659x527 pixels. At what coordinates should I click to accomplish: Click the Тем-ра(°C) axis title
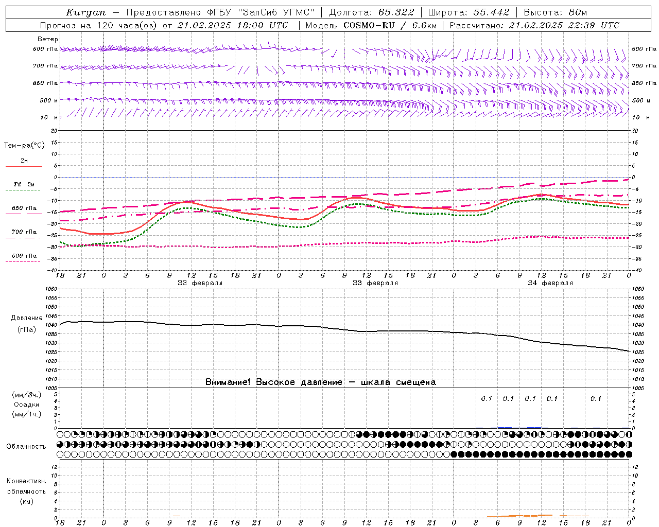(x=24, y=146)
